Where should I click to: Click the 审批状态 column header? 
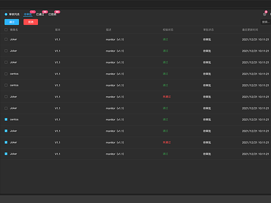208,30
